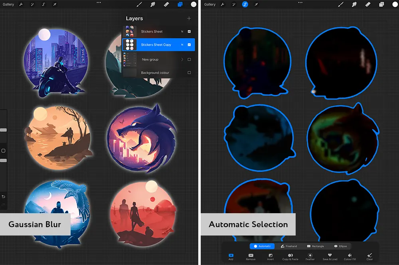Image resolution: width=399 pixels, height=265 pixels.
Task: Return to Gallery in the right screenshot
Action: click(x=210, y=4)
